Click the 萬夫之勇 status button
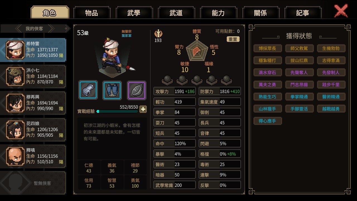Image resolution: width=357 pixels, height=201 pixels. point(267,85)
